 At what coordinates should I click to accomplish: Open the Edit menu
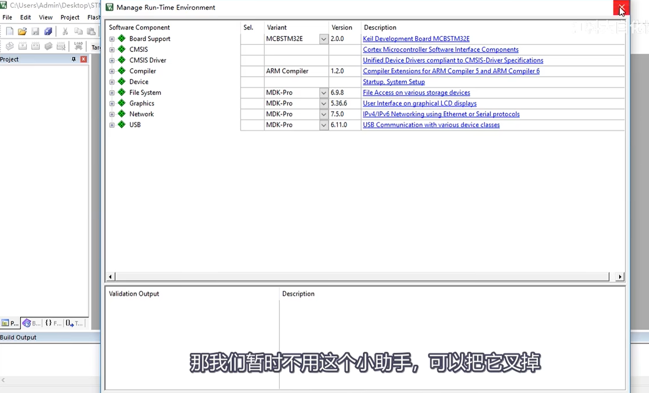[x=25, y=17]
